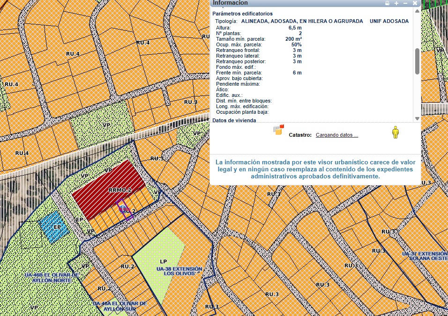Open Street View via yellow pegman icon
Screen dimensions: 448x316
(x=396, y=132)
